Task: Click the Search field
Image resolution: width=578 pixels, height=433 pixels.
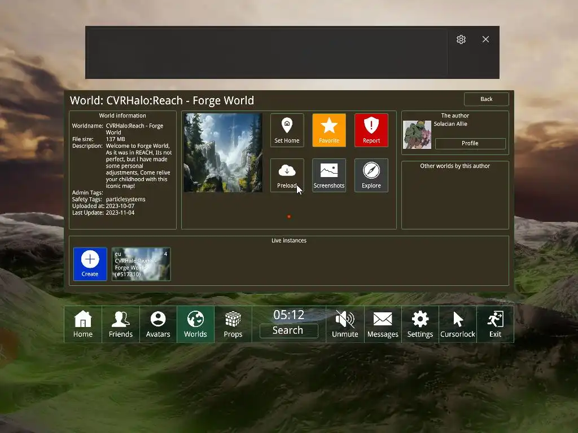Action: click(288, 330)
